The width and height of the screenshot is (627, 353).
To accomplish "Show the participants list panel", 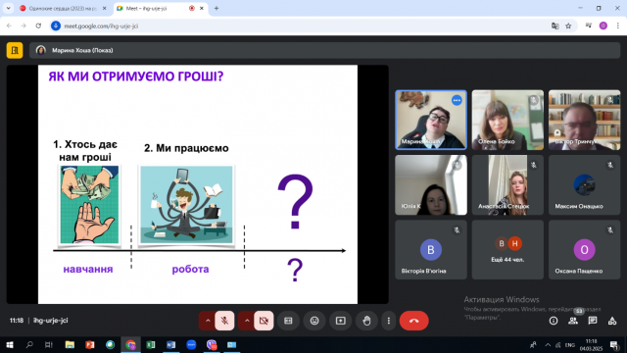I will [x=573, y=321].
